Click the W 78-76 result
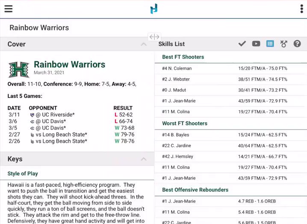The width and height of the screenshot is (307, 224). point(124,141)
